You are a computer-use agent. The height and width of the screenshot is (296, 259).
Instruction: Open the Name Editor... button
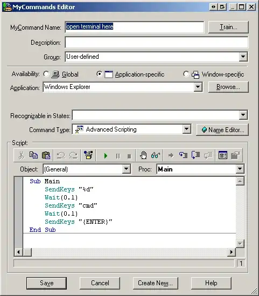tap(222, 130)
